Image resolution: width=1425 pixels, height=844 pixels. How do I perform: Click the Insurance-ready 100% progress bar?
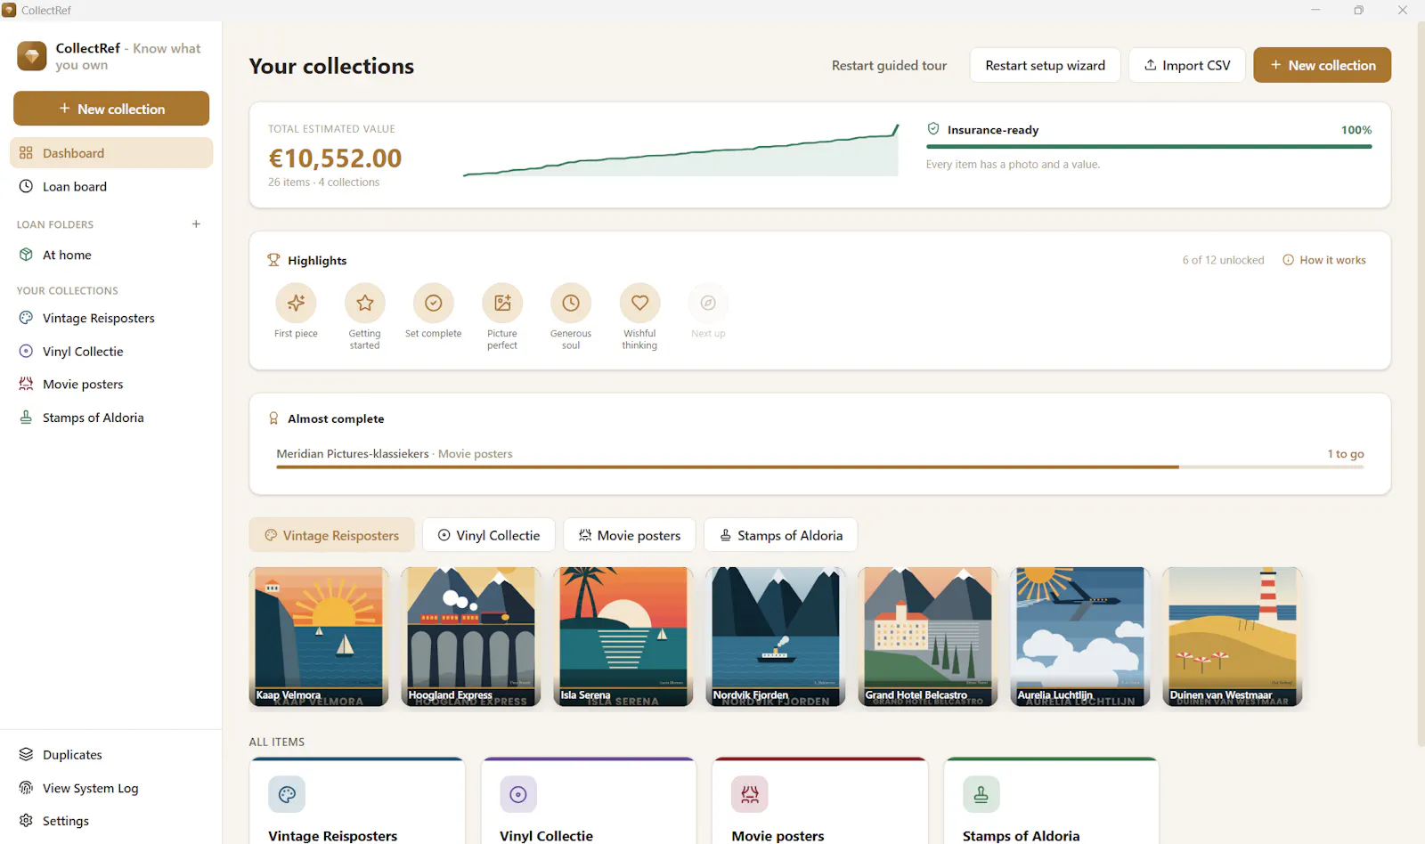click(x=1149, y=147)
